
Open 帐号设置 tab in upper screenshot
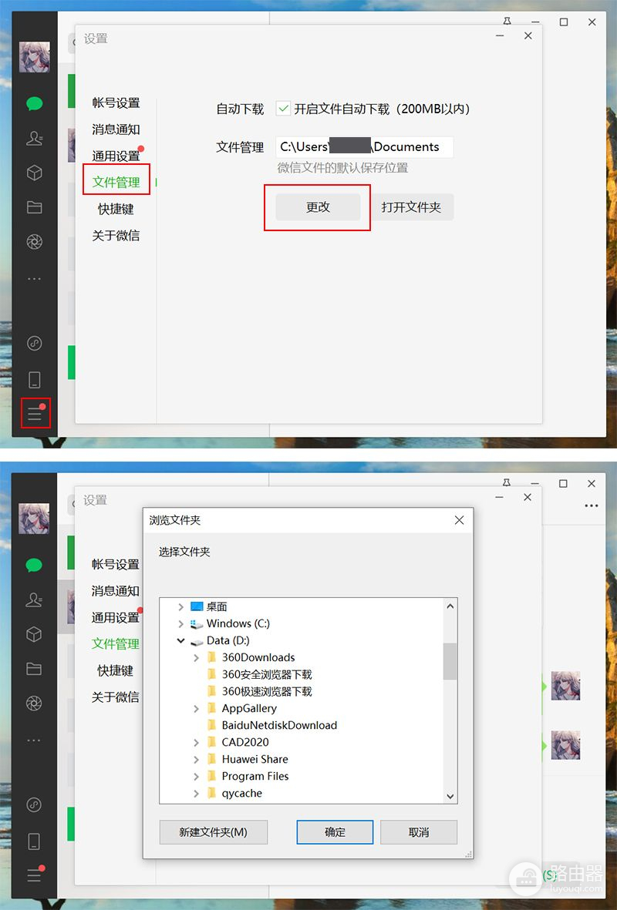116,102
